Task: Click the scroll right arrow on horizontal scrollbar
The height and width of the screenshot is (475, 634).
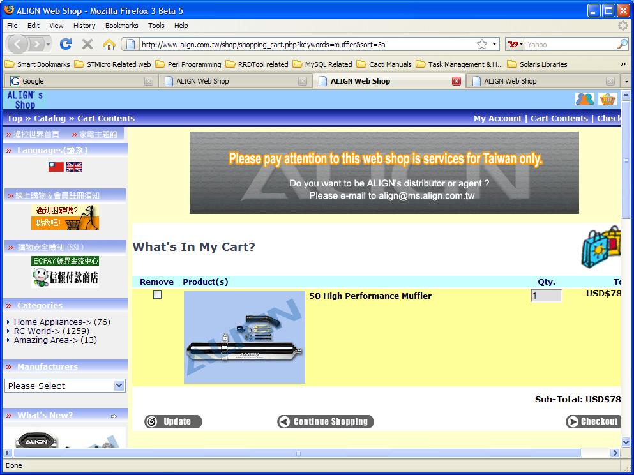Action: (x=615, y=453)
